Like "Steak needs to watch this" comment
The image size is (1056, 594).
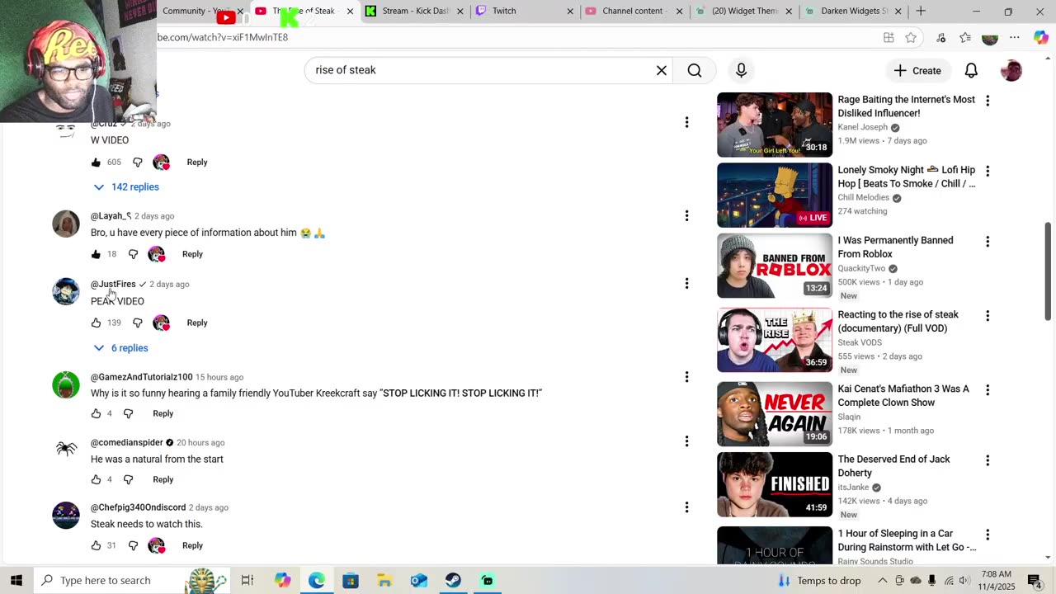96,545
